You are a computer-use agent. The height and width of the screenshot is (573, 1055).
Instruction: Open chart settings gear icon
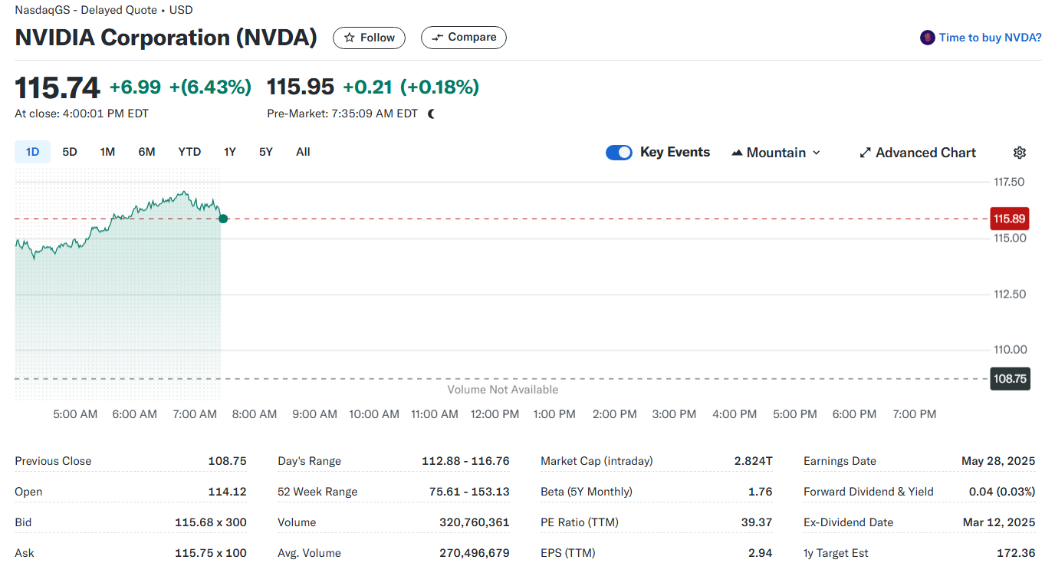(1019, 153)
